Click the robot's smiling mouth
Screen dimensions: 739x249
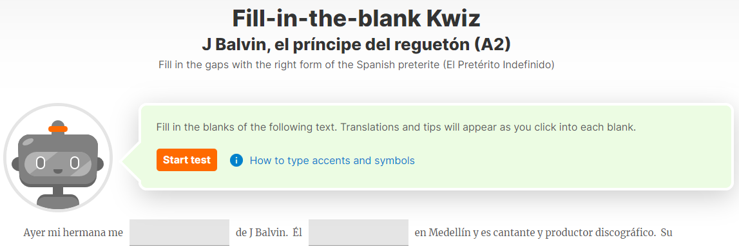pos(57,171)
